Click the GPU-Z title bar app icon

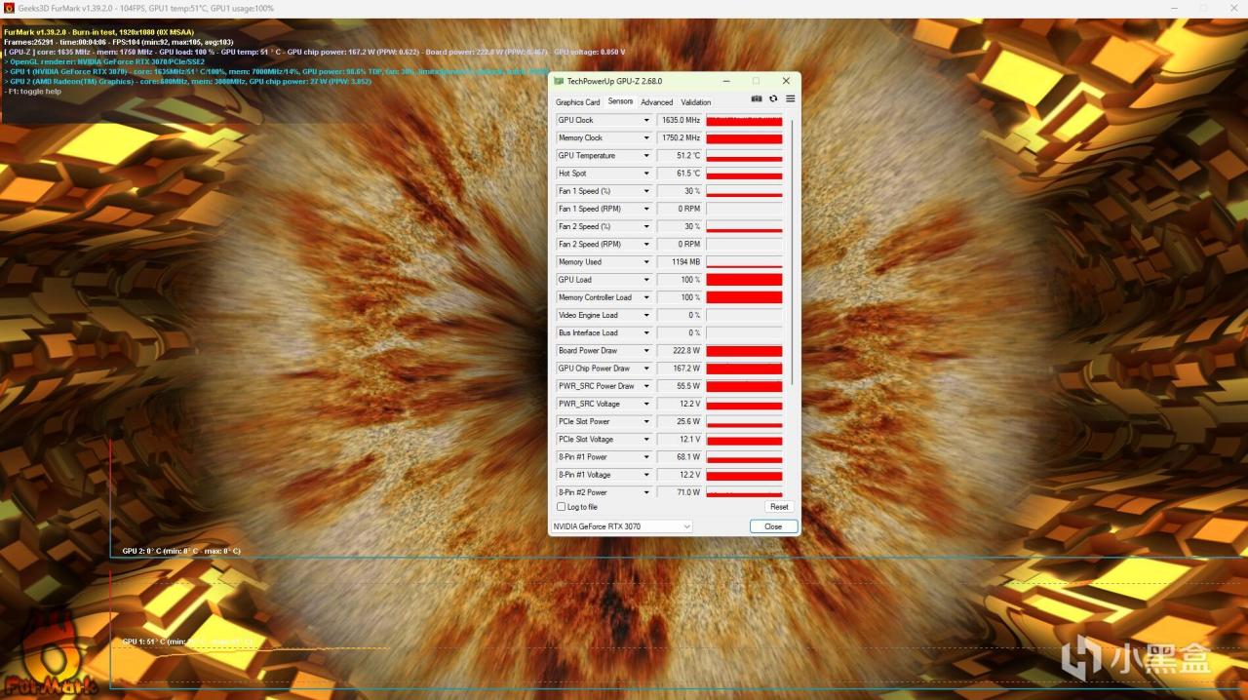tap(559, 81)
